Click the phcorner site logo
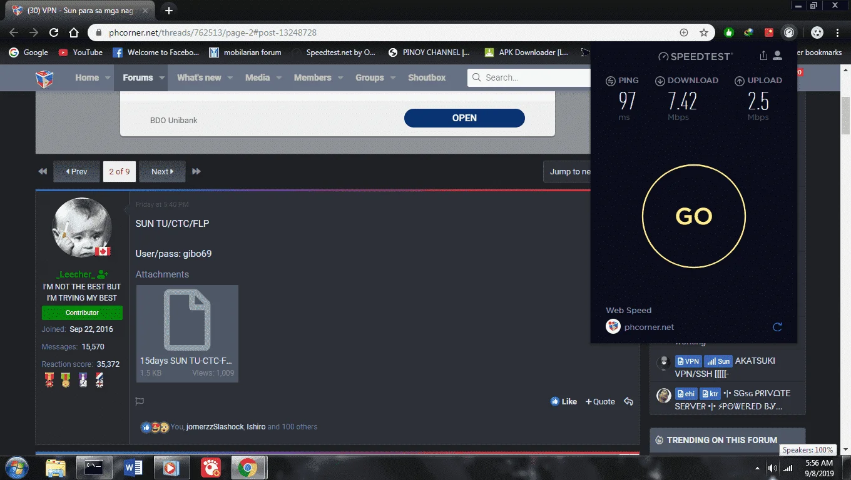This screenshot has height=480, width=851. [44, 78]
